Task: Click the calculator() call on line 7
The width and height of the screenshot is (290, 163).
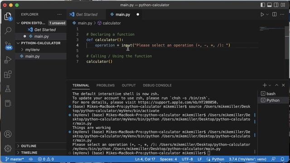Action: point(99,62)
